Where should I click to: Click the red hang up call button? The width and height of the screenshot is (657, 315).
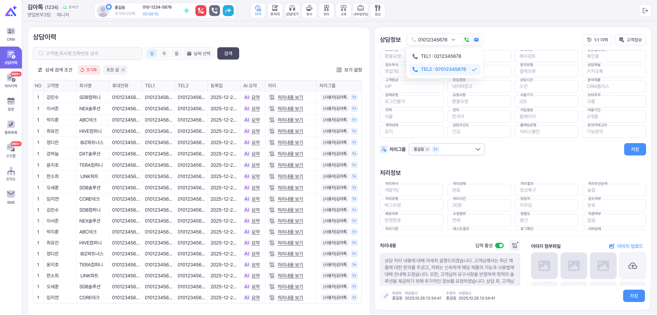(201, 11)
